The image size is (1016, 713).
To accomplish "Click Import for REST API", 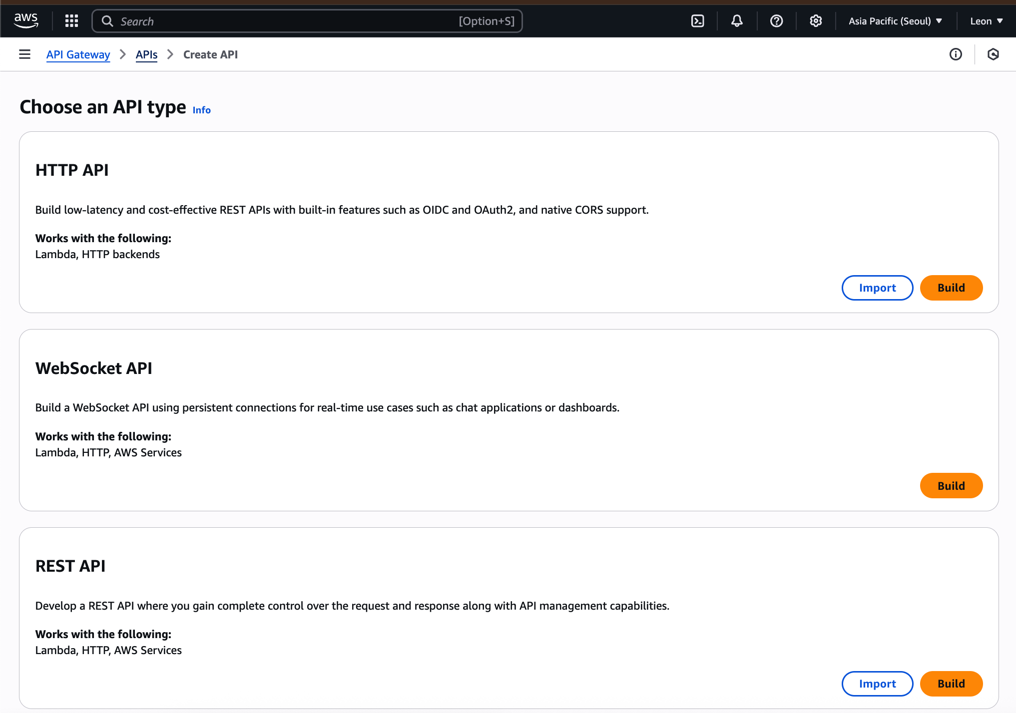I will tap(877, 684).
